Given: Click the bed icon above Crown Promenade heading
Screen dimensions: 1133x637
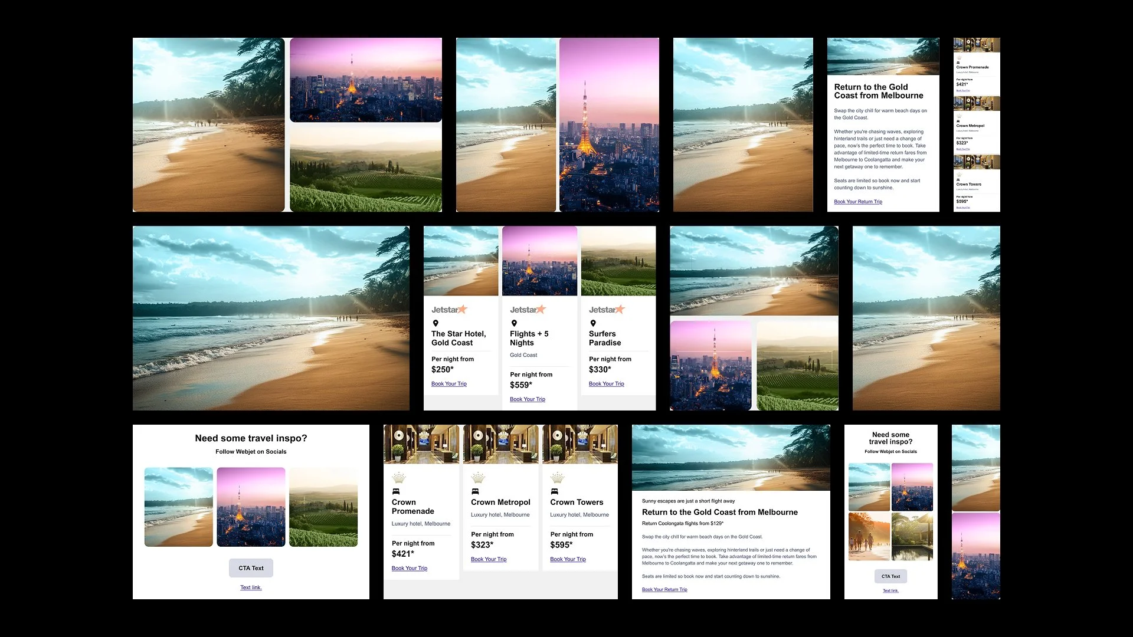Looking at the screenshot, I should tap(396, 491).
